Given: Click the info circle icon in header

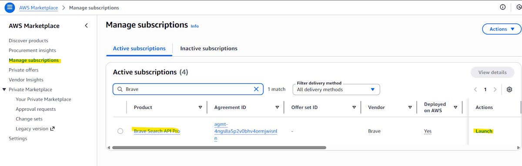Looking at the screenshot, I should 503,7.
